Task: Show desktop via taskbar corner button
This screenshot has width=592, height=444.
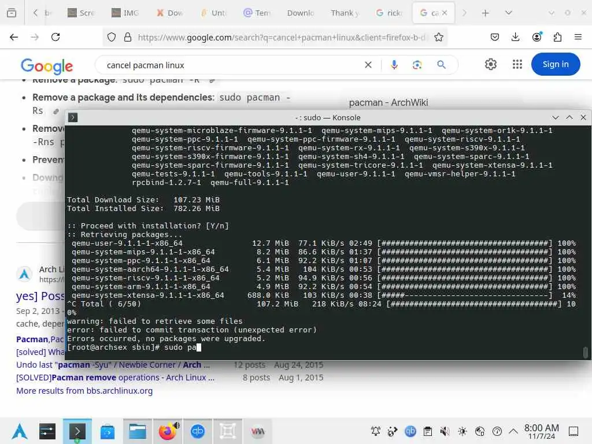Action: pos(573,431)
